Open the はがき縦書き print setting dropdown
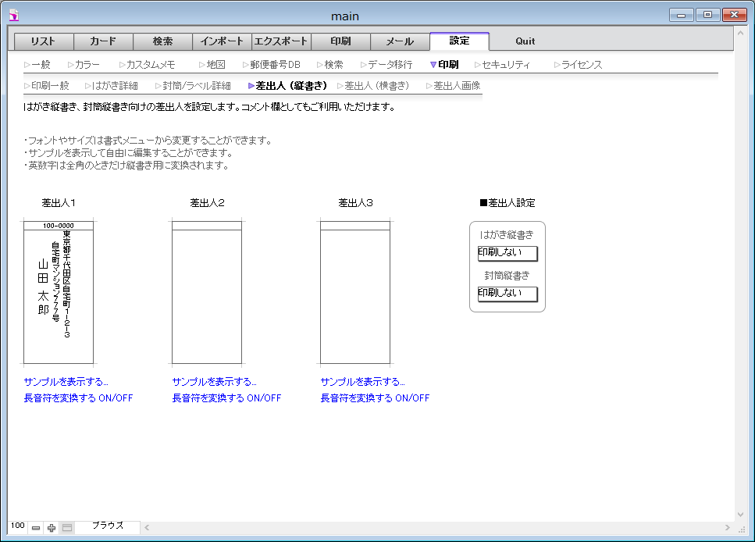The image size is (755, 542). [507, 253]
